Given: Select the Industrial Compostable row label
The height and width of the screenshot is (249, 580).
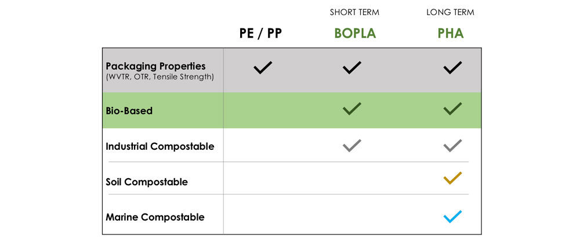Looking at the screenshot, I should pos(159,146).
